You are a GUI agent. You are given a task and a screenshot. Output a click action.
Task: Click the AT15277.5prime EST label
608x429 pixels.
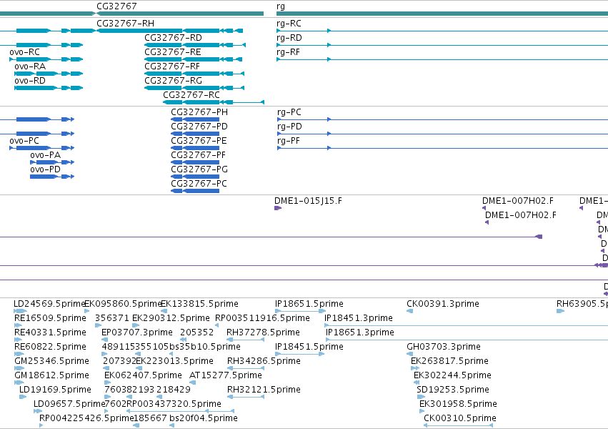coord(226,375)
